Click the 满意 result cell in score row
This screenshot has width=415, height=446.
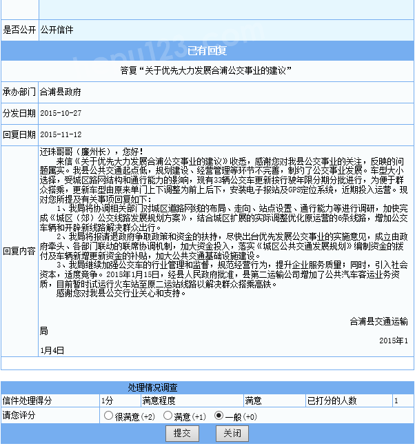(x=253, y=401)
